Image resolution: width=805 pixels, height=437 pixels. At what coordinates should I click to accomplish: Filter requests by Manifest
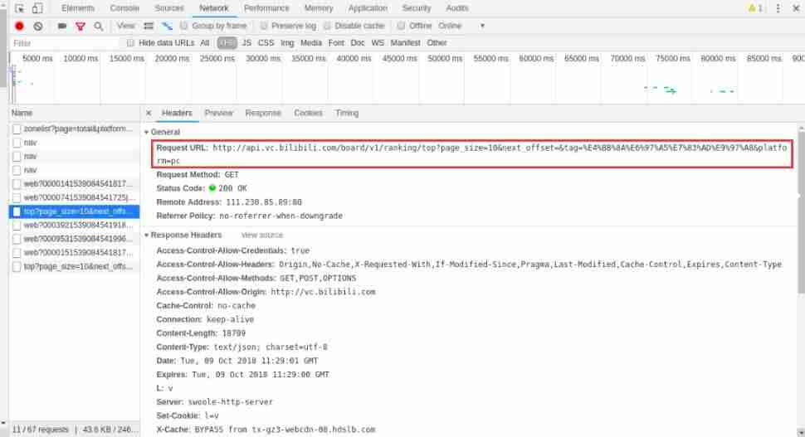click(x=405, y=42)
